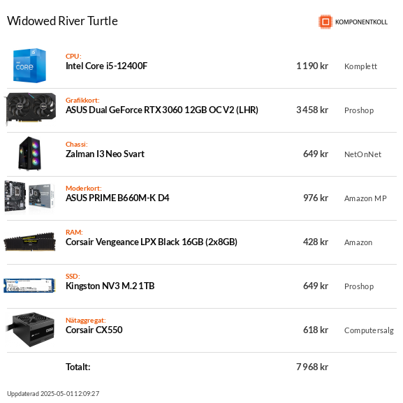This screenshot has height=403, width=403.
Task: Open the Corsair Vengeance LPX Black link
Action: [152, 242]
